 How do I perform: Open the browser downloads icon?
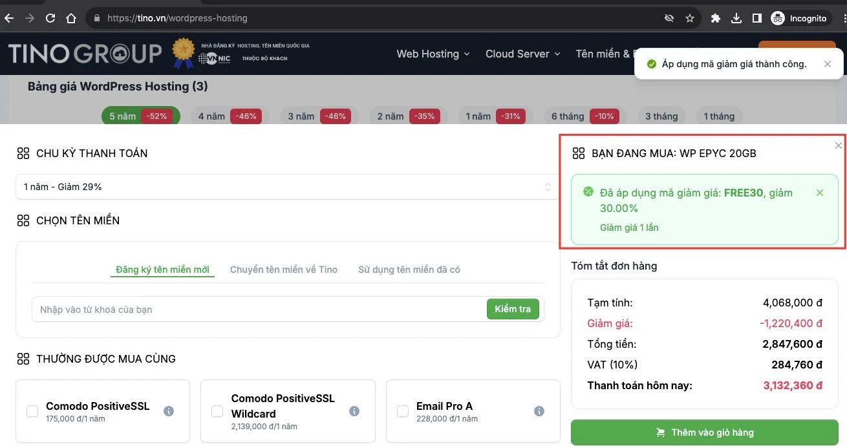[x=736, y=18]
